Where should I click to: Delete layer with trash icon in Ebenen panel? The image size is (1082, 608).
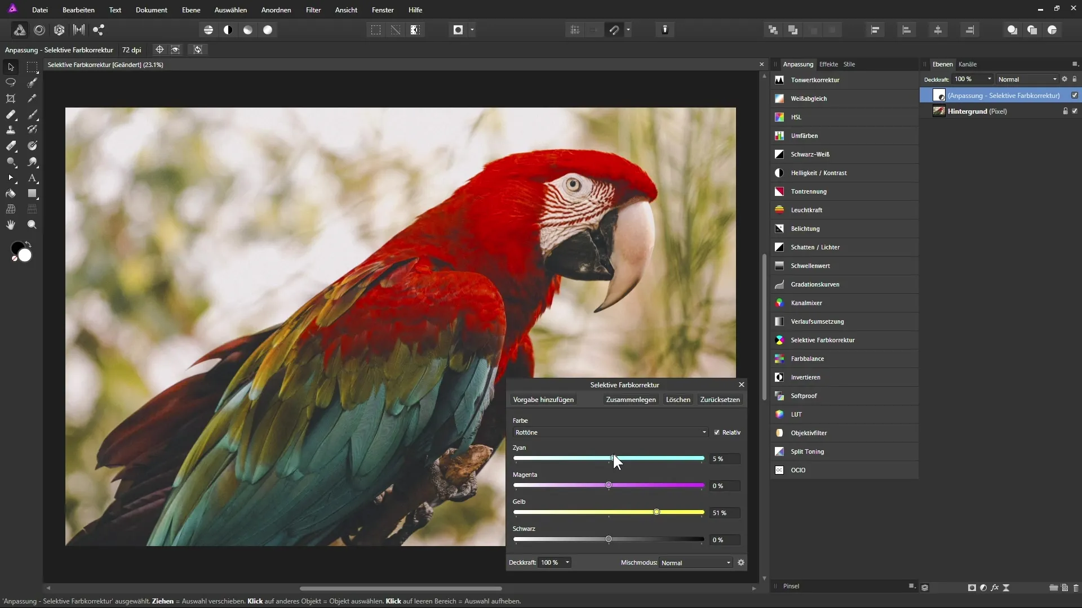pyautogui.click(x=1075, y=588)
